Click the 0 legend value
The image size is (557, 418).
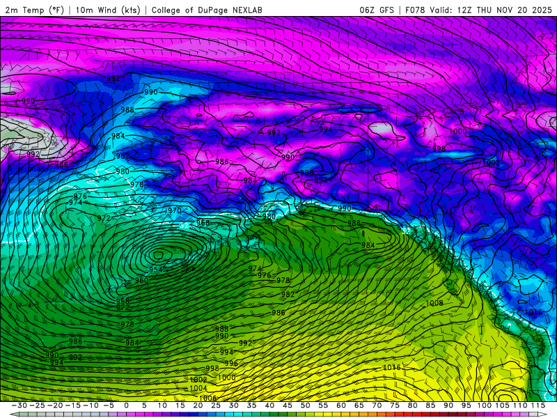(127, 405)
